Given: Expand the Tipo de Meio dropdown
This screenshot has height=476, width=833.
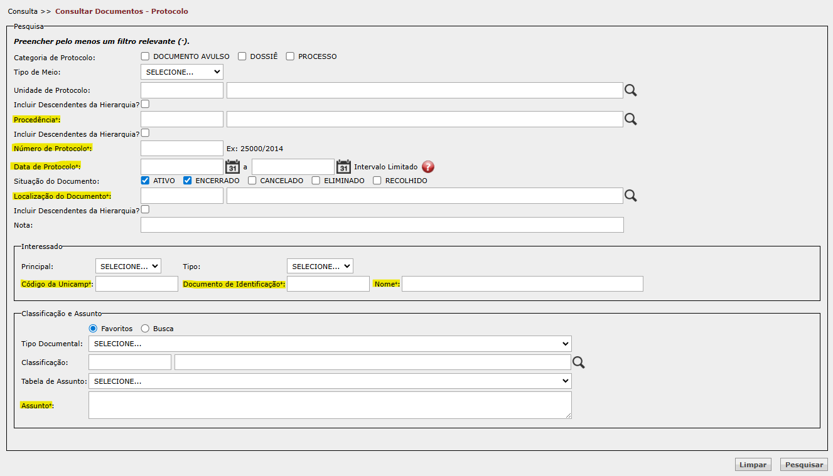Looking at the screenshot, I should pyautogui.click(x=182, y=72).
